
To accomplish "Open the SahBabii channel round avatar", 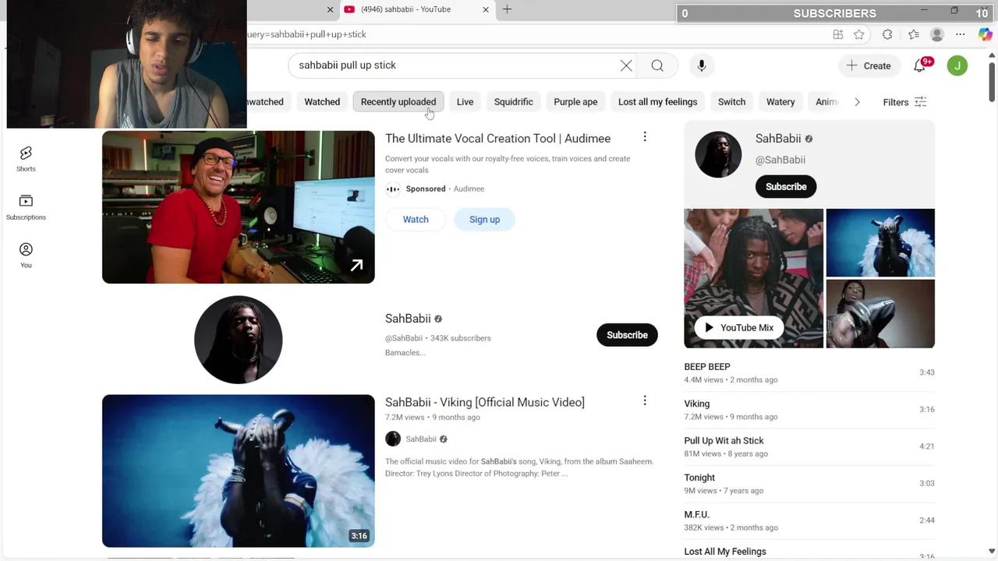I will (x=238, y=340).
